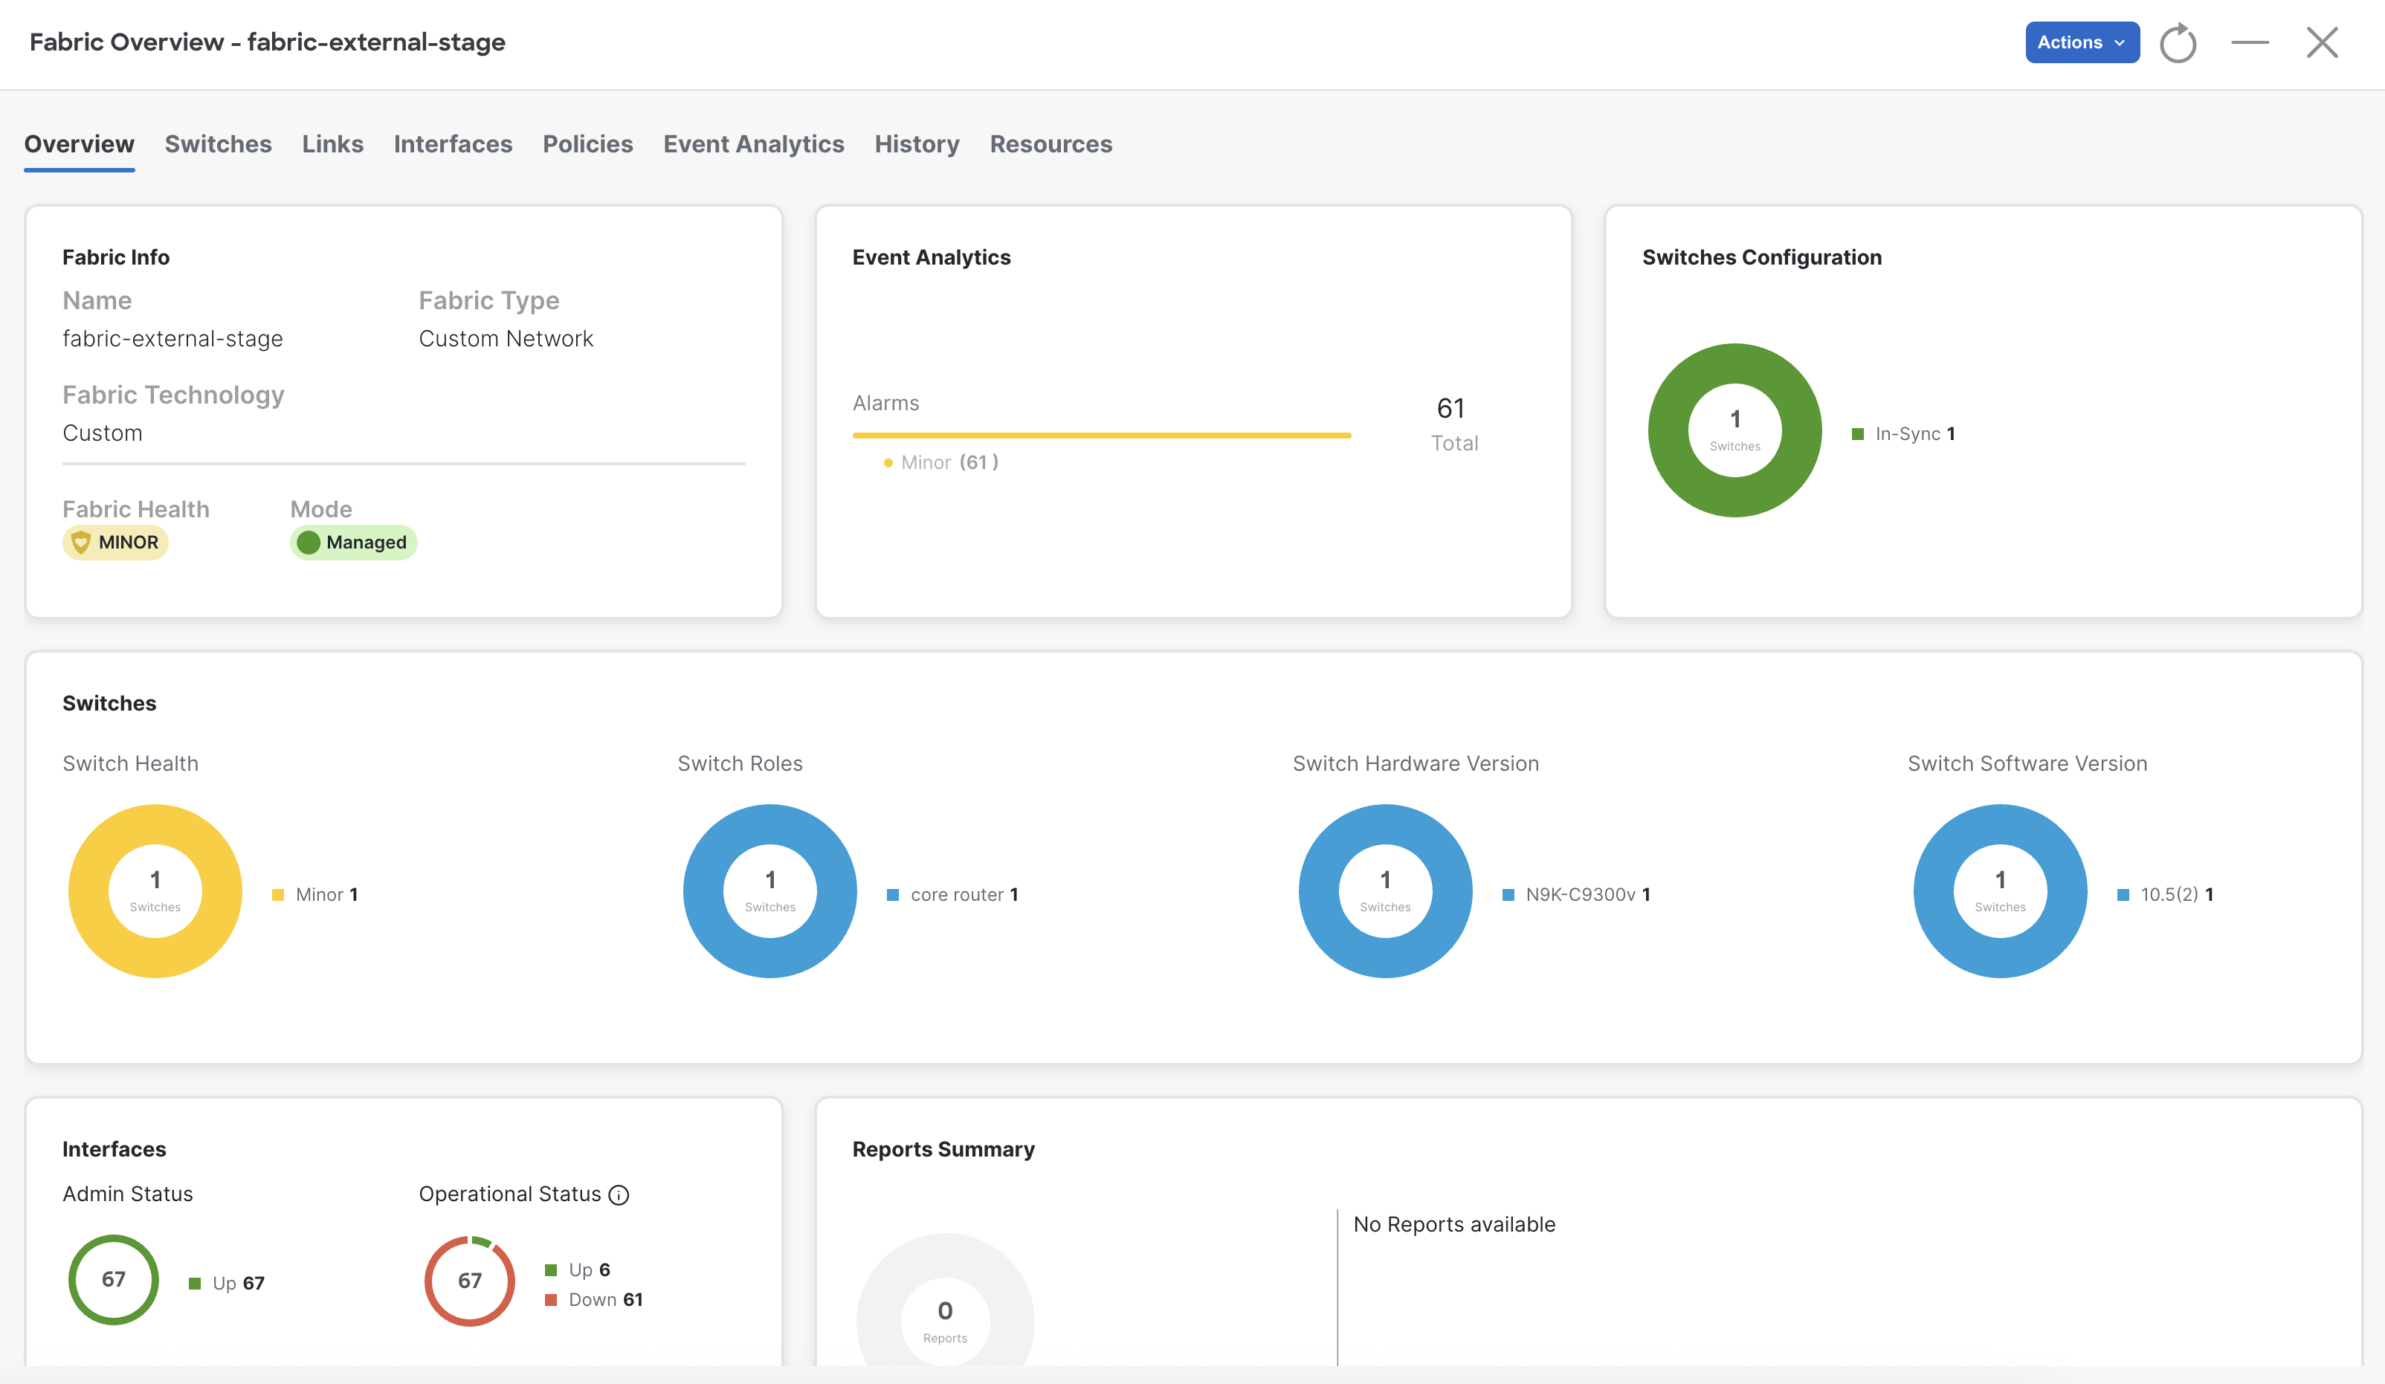The width and height of the screenshot is (2385, 1384).
Task: Switch to the Switches tab
Action: pyautogui.click(x=218, y=143)
